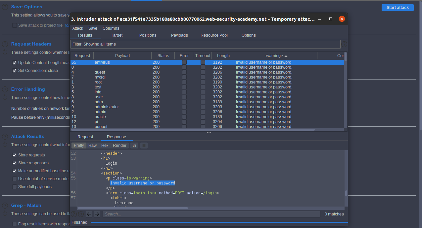Screen dimensions: 422x228
Task: Restore defaults icon under Attack Results
Action: pyautogui.click(x=5, y=145)
